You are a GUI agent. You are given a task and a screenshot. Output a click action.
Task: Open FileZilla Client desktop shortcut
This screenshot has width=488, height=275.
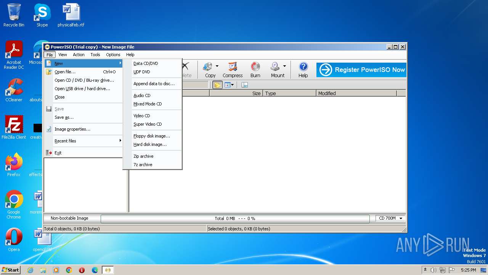[x=14, y=127]
